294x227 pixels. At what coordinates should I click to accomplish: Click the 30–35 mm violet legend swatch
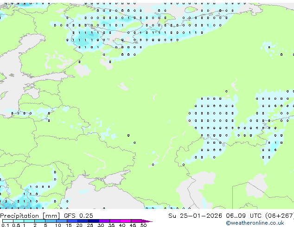tap(104, 221)
